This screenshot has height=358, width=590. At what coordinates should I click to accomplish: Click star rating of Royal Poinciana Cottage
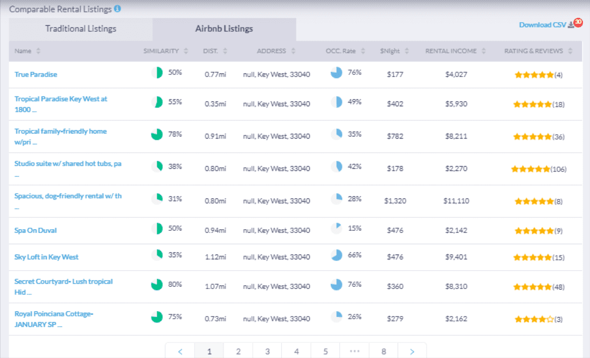point(534,319)
